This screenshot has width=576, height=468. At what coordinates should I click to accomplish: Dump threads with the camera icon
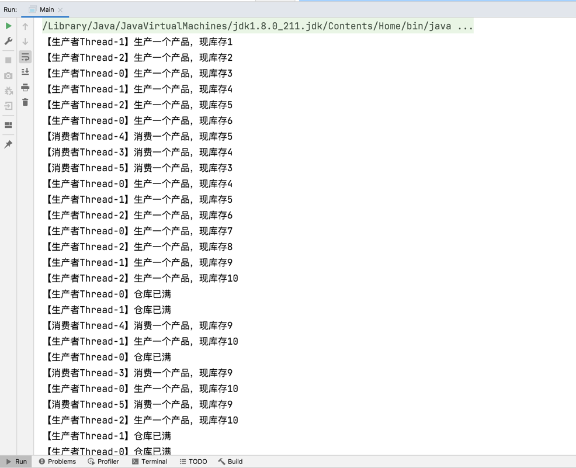coord(8,75)
